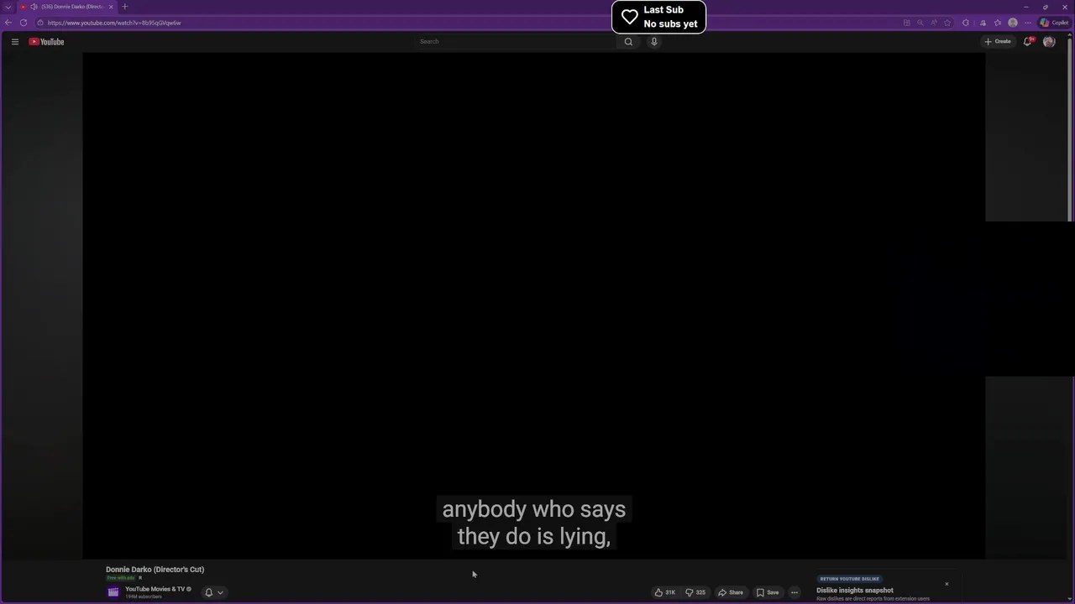This screenshot has width=1075, height=604.
Task: Expand subscription notification options chevron
Action: tap(221, 592)
